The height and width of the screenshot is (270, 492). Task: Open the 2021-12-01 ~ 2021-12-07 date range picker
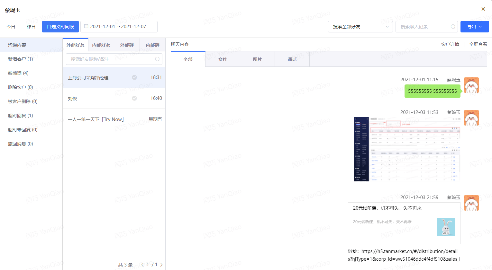[119, 27]
